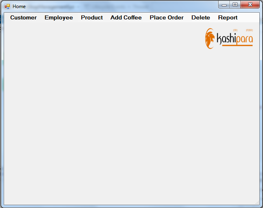Image resolution: width=263 pixels, height=208 pixels.
Task: Close the Home window
Action: 250,5
